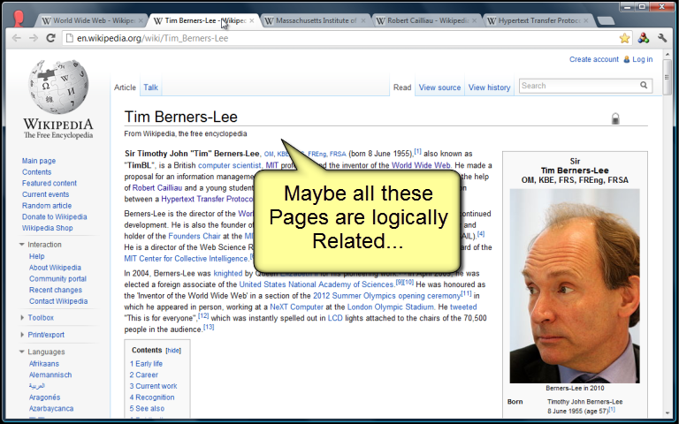Close the World Wide Web tab

(141, 20)
